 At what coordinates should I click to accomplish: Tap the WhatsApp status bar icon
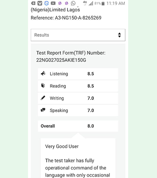73,3
